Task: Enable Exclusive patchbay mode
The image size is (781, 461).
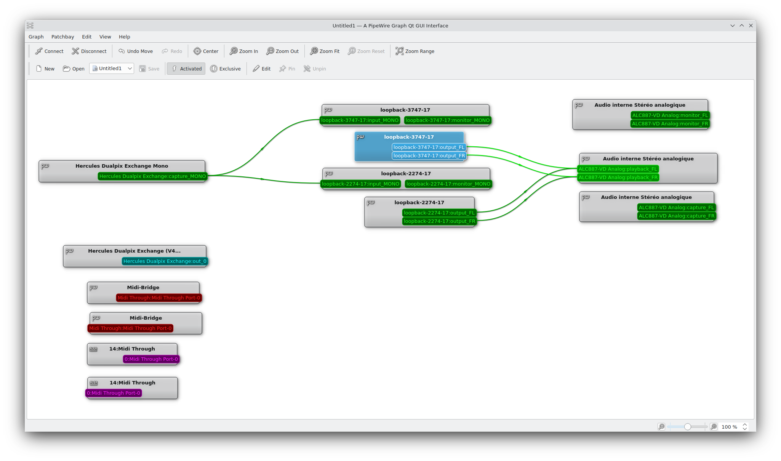Action: [226, 69]
